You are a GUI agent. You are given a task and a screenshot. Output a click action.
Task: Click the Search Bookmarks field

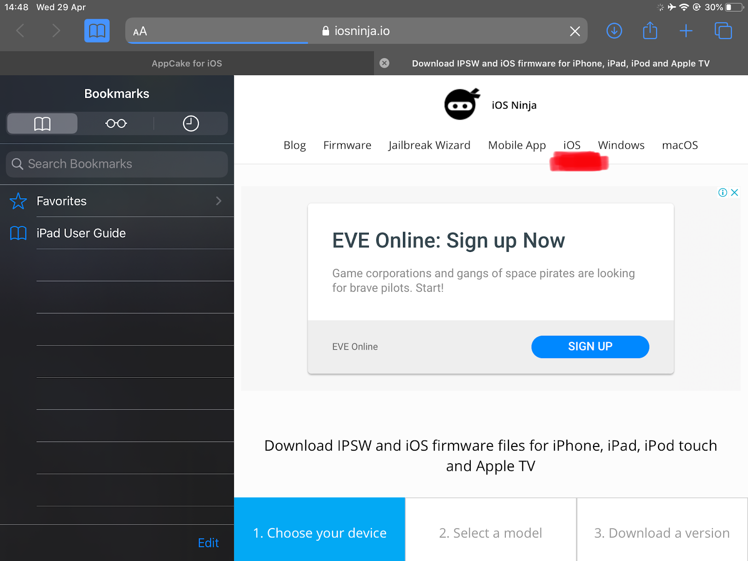tap(116, 164)
